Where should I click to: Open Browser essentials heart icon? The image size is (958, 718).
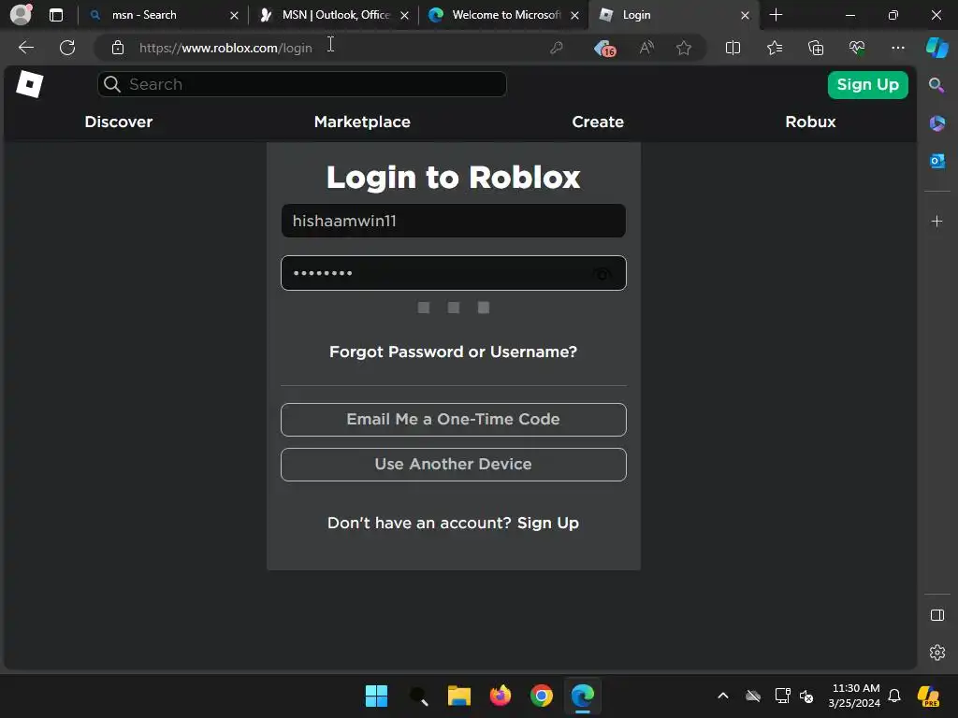coord(857,48)
